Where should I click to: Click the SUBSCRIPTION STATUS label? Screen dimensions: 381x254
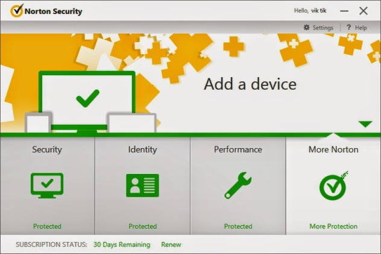tap(51, 244)
